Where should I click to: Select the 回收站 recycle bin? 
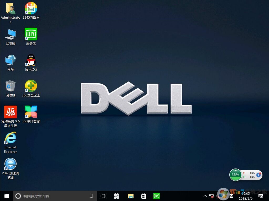click(11, 86)
